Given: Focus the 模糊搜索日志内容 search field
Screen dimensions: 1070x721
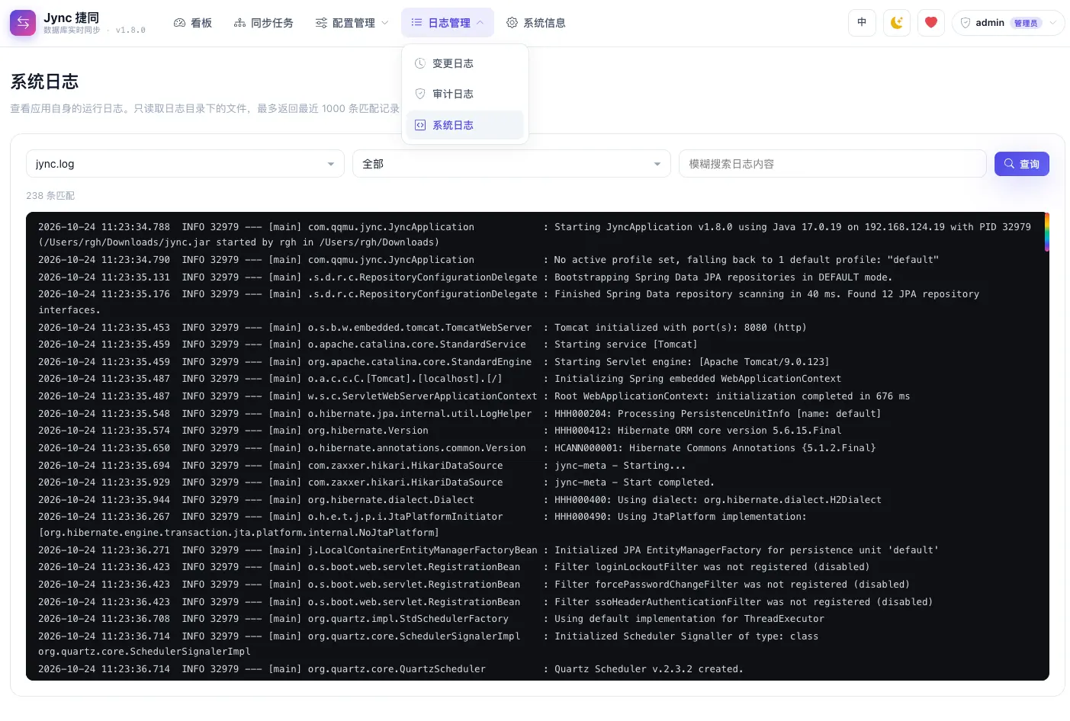Looking at the screenshot, I should click(x=832, y=164).
